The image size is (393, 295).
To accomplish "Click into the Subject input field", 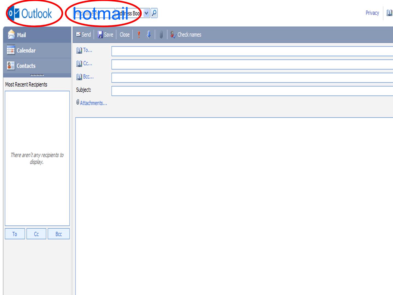I will coord(252,91).
